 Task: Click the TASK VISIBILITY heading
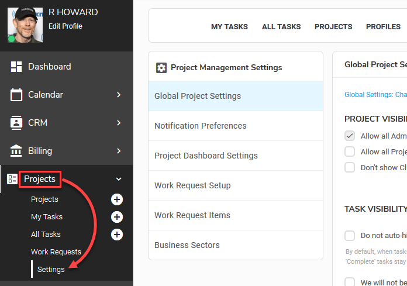[x=375, y=209]
